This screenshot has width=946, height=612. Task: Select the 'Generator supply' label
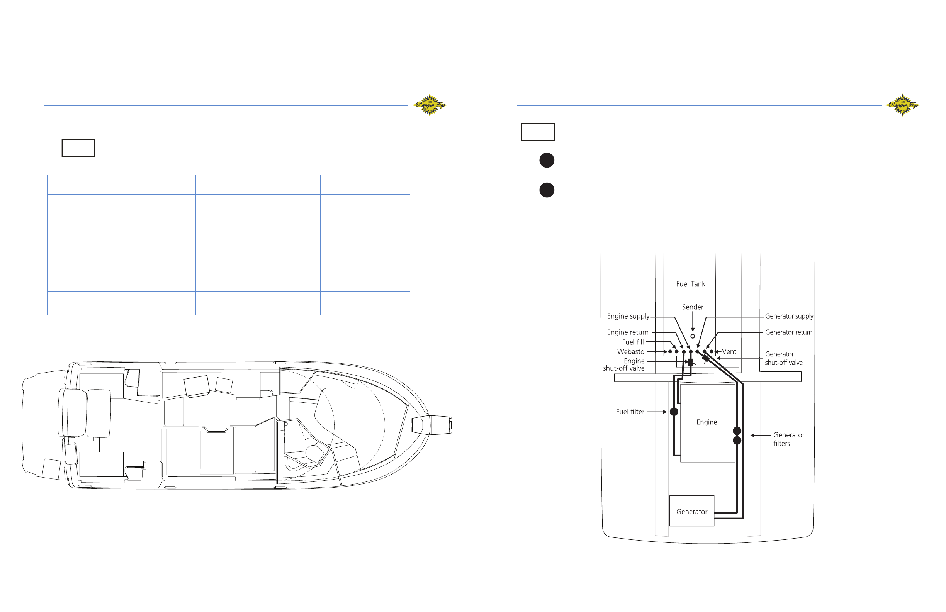click(789, 316)
